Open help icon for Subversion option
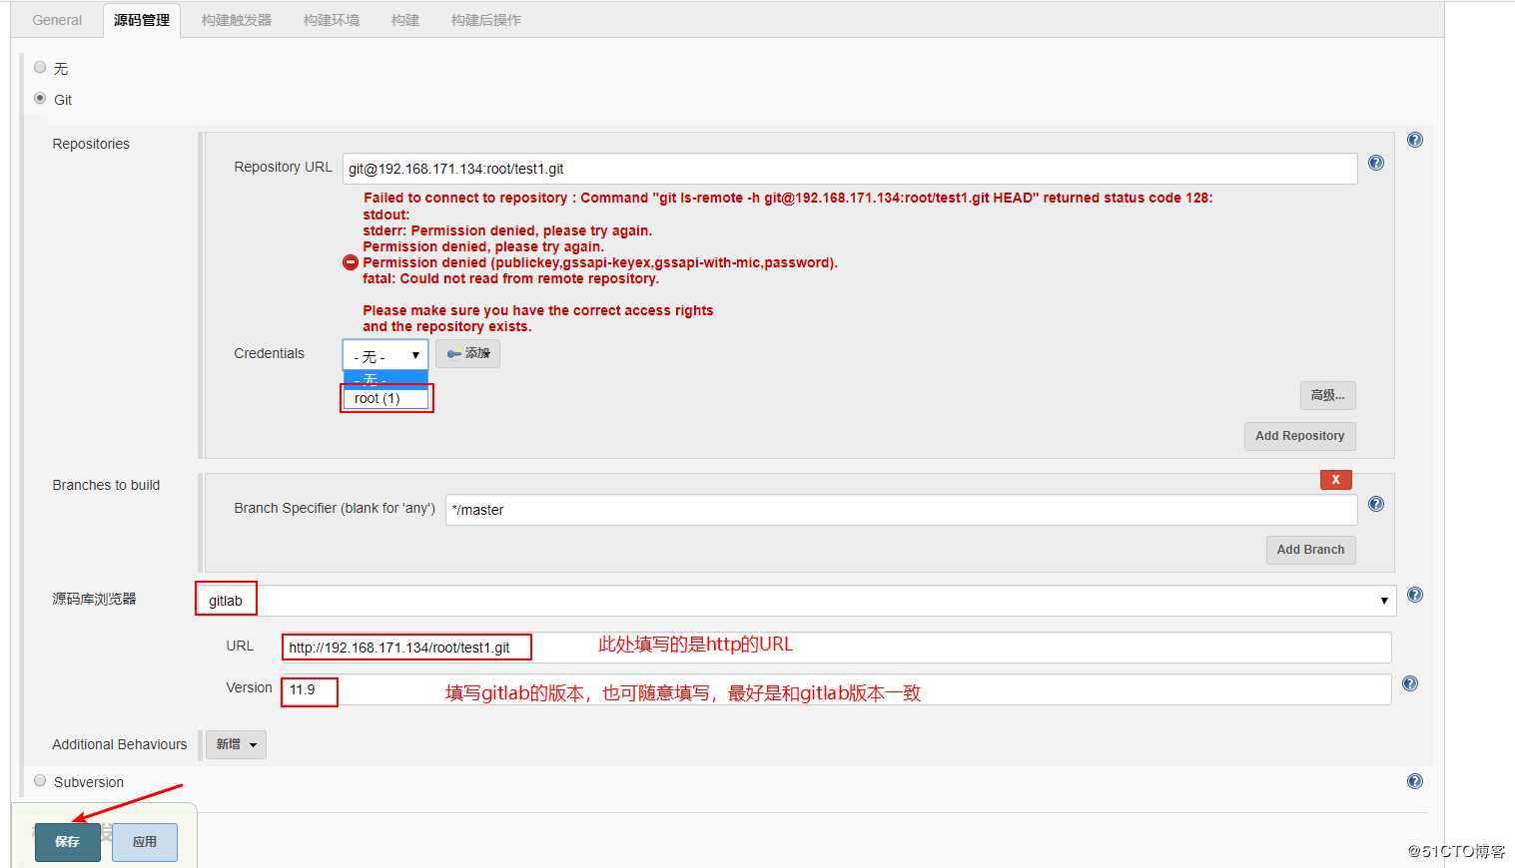Image resolution: width=1515 pixels, height=868 pixels. [x=1414, y=781]
